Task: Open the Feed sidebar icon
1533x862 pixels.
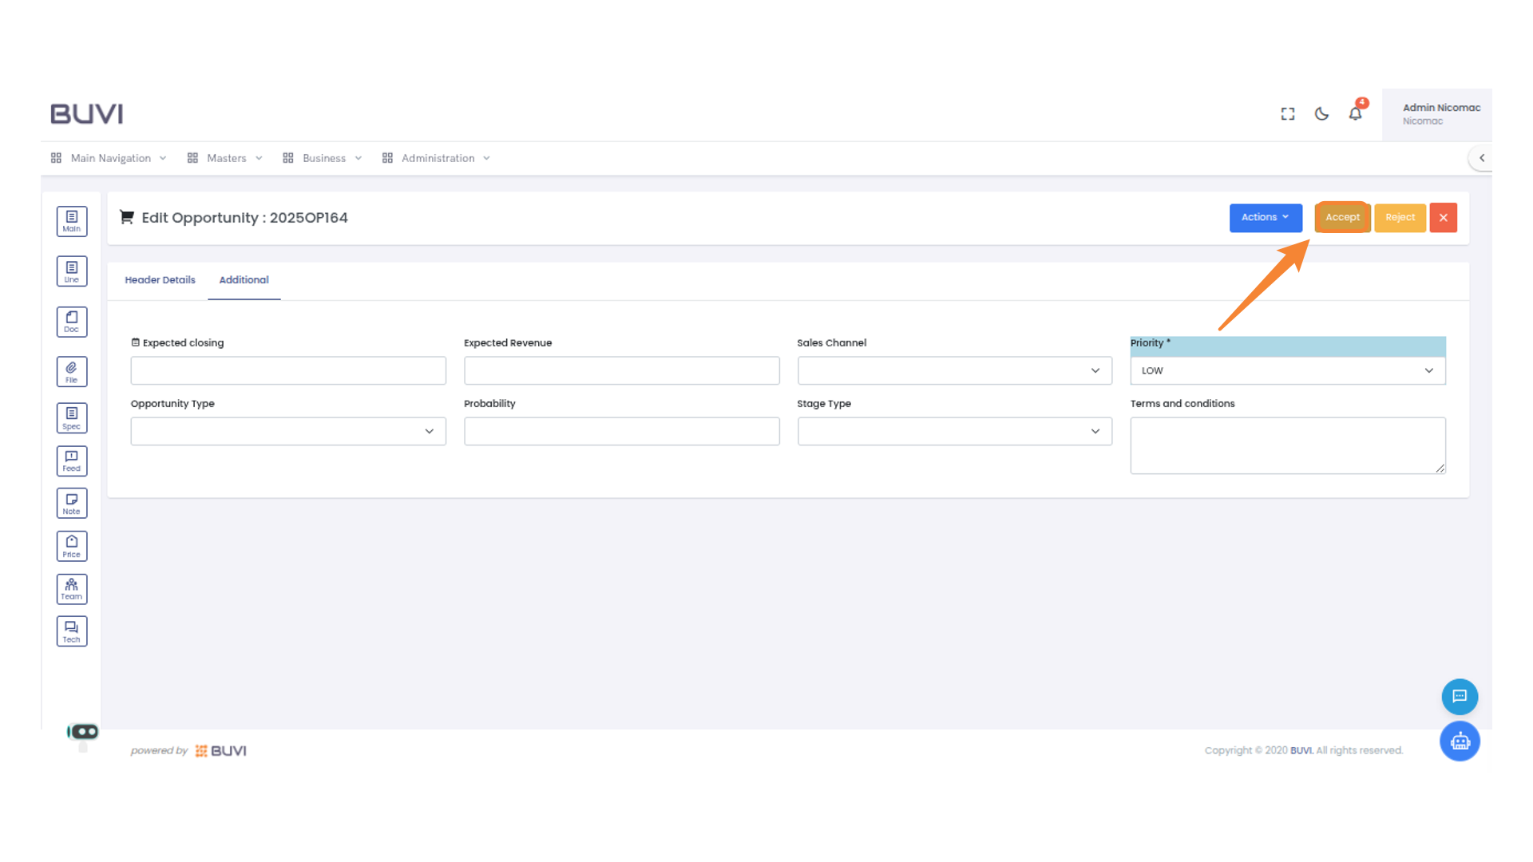Action: tap(72, 461)
